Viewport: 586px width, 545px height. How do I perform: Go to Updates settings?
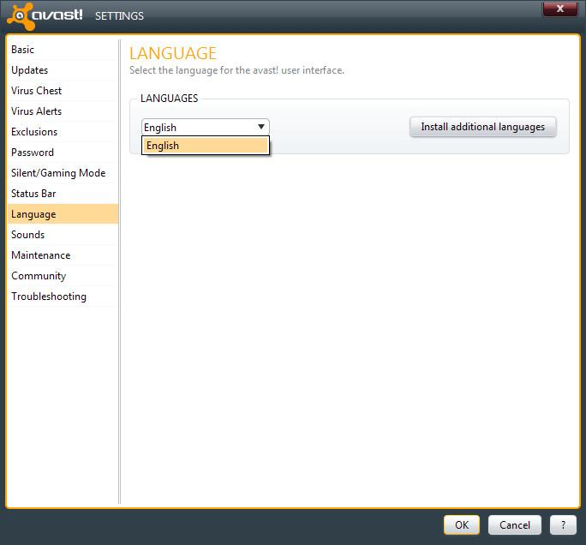[30, 70]
